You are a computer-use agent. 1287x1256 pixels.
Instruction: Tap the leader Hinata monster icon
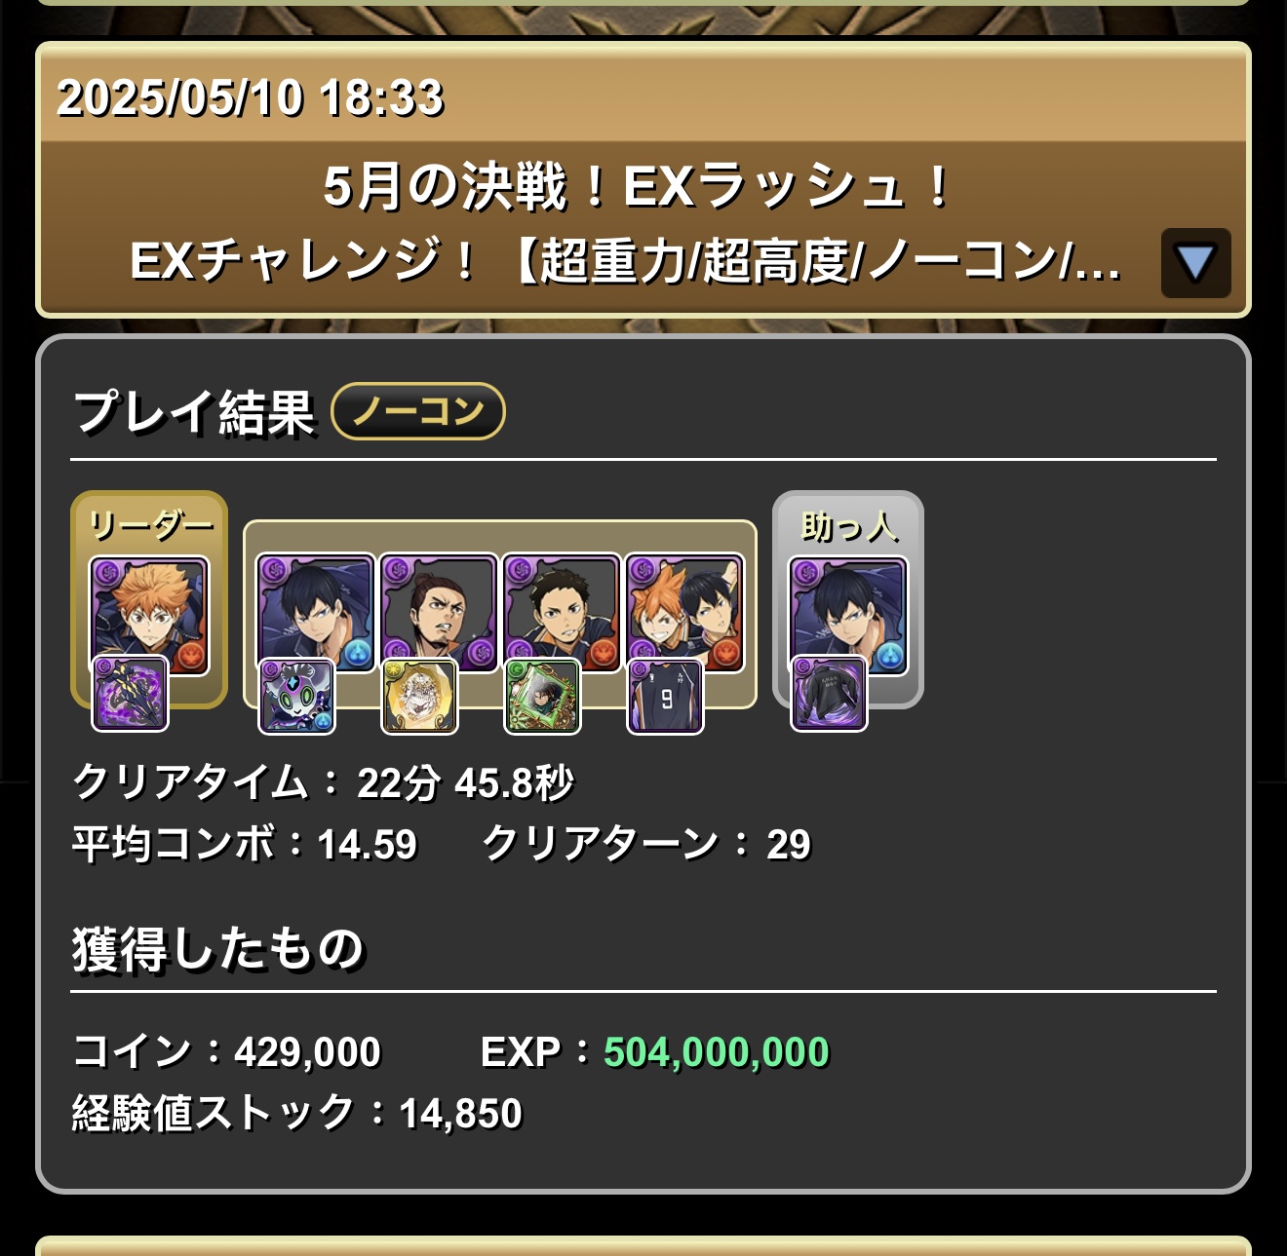click(149, 615)
